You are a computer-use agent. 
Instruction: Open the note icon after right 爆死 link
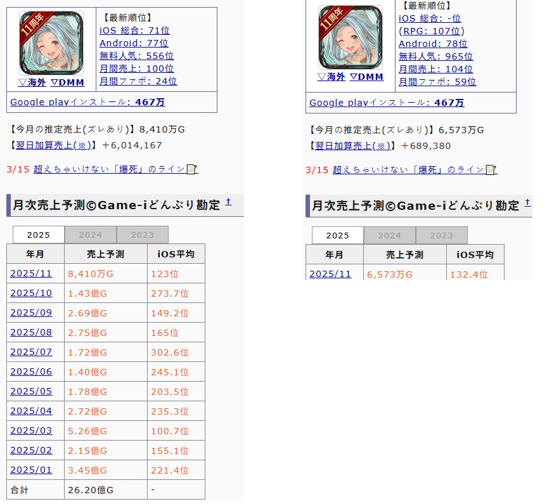(x=491, y=170)
